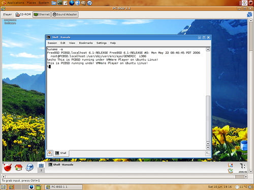Click the new session icon in Konsole tab bar
Screen dimensions: 254x190
[x=50, y=153]
